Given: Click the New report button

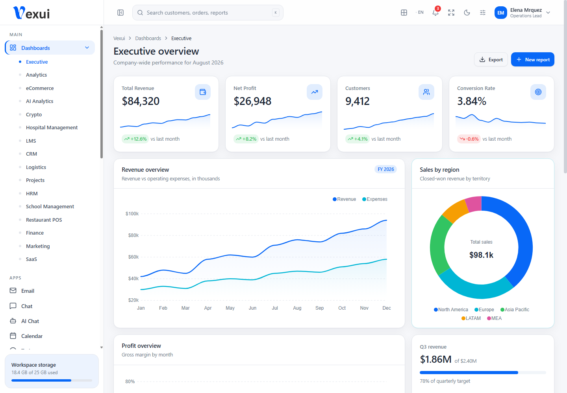Looking at the screenshot, I should click(x=533, y=59).
